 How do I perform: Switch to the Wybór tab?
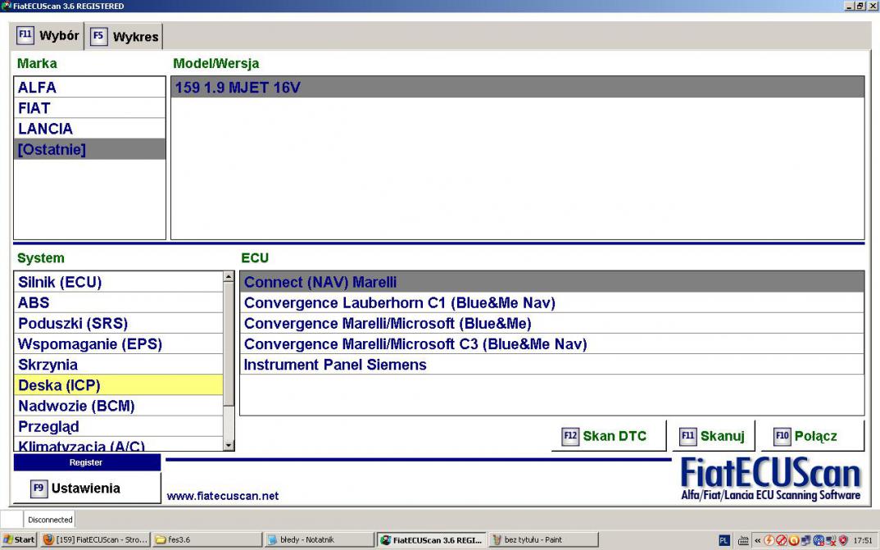(48, 36)
